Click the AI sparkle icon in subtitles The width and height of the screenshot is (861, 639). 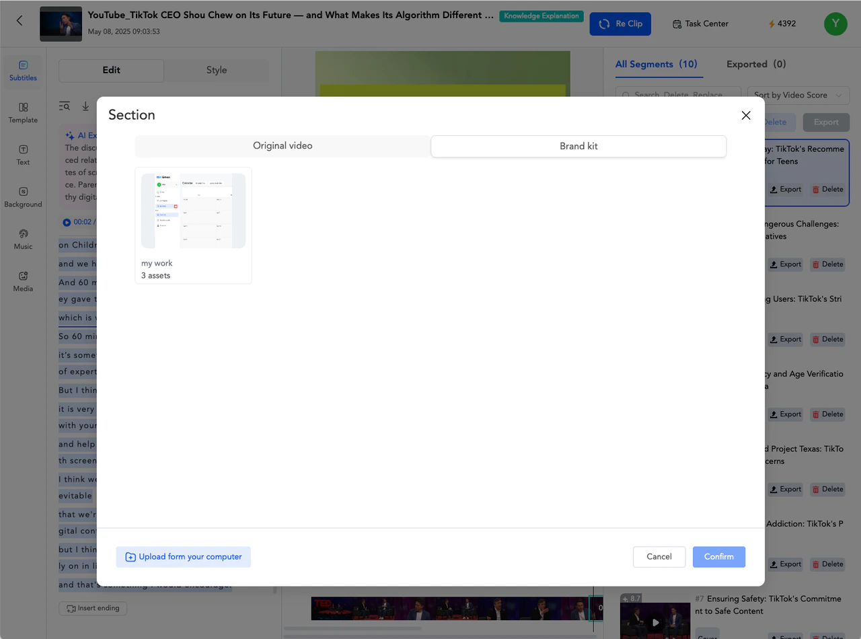point(70,135)
